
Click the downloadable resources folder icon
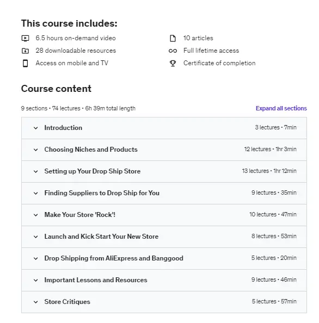[x=26, y=51]
